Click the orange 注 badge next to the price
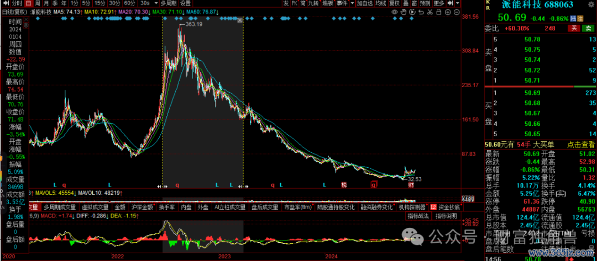Screen dimensions: 597x261 pos(580,19)
